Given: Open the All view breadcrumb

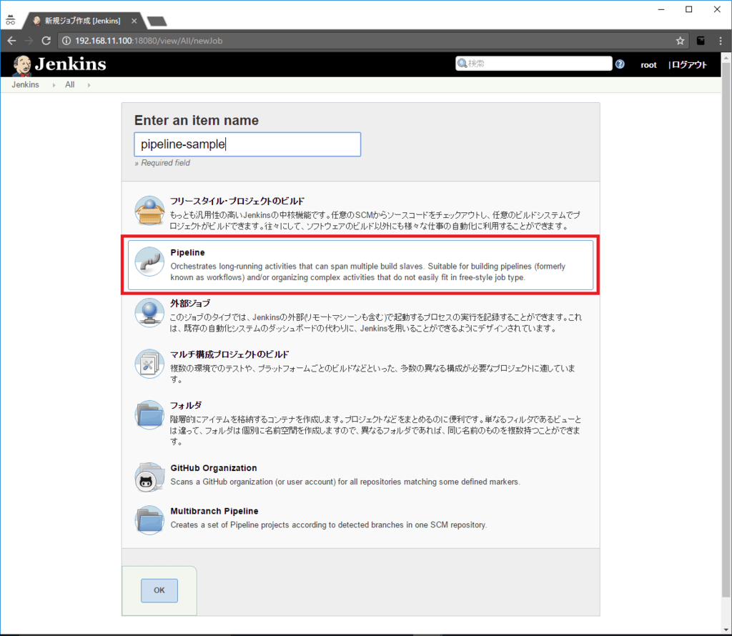Looking at the screenshot, I should 69,85.
